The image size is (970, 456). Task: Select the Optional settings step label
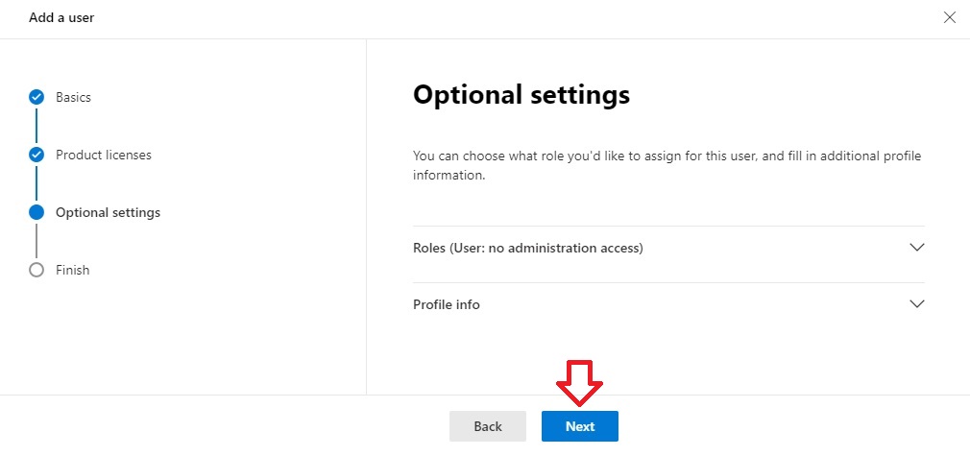(108, 212)
